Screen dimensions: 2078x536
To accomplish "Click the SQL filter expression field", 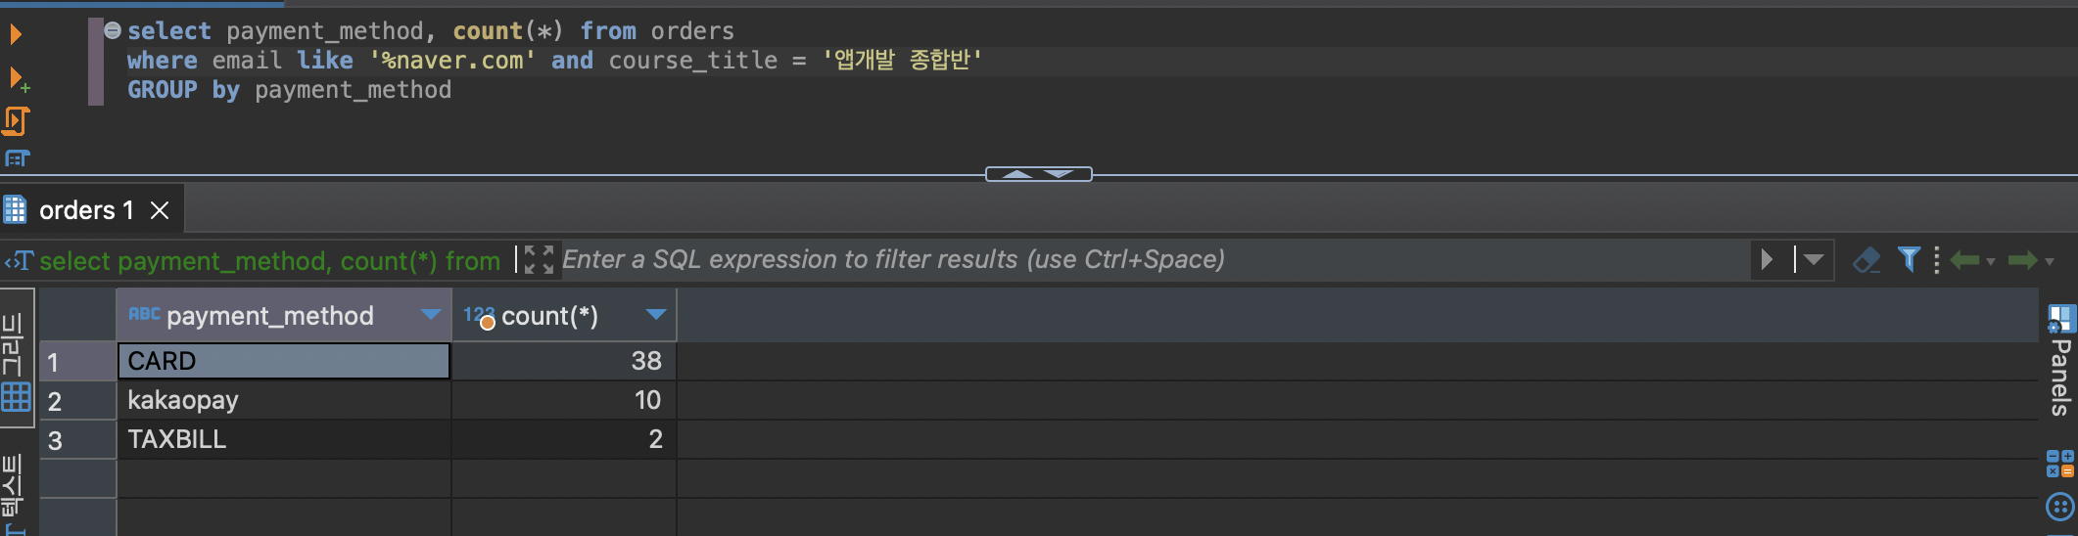I will pos(1154,259).
